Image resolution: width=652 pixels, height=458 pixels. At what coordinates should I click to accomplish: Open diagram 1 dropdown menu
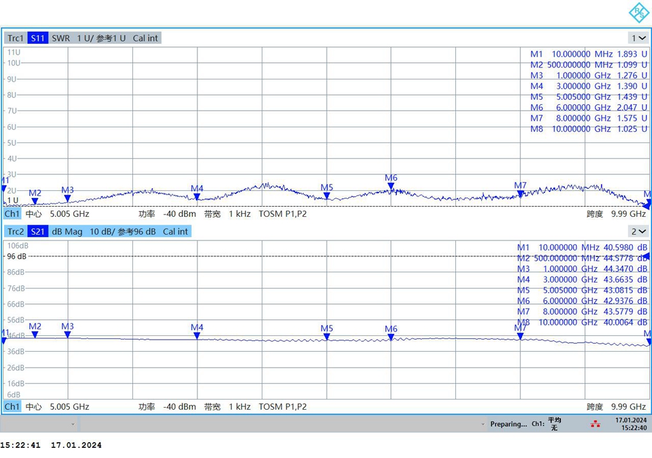coord(638,38)
